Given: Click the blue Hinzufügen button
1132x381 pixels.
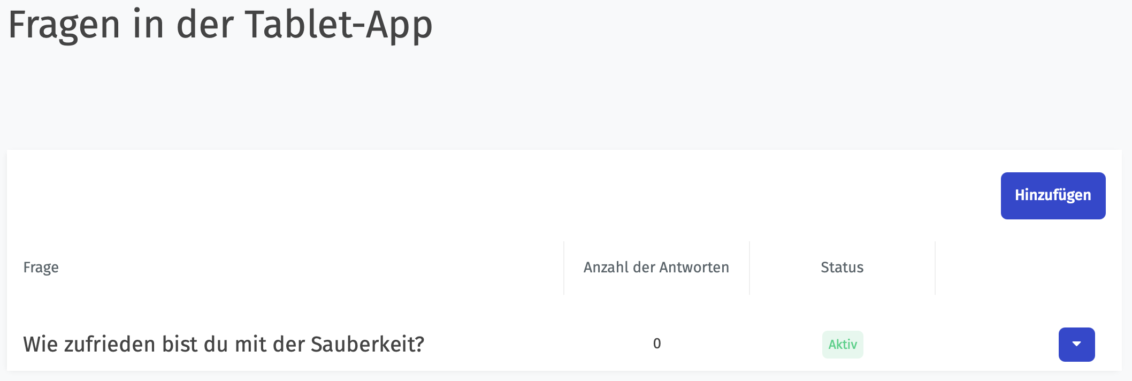Looking at the screenshot, I should [1053, 195].
